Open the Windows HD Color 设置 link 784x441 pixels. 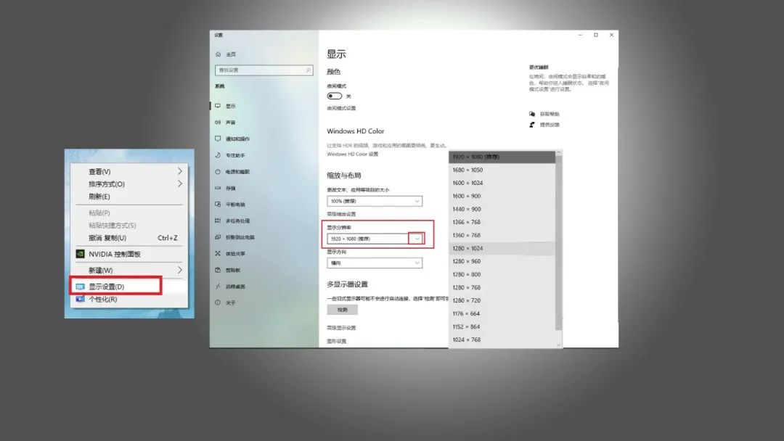click(353, 154)
